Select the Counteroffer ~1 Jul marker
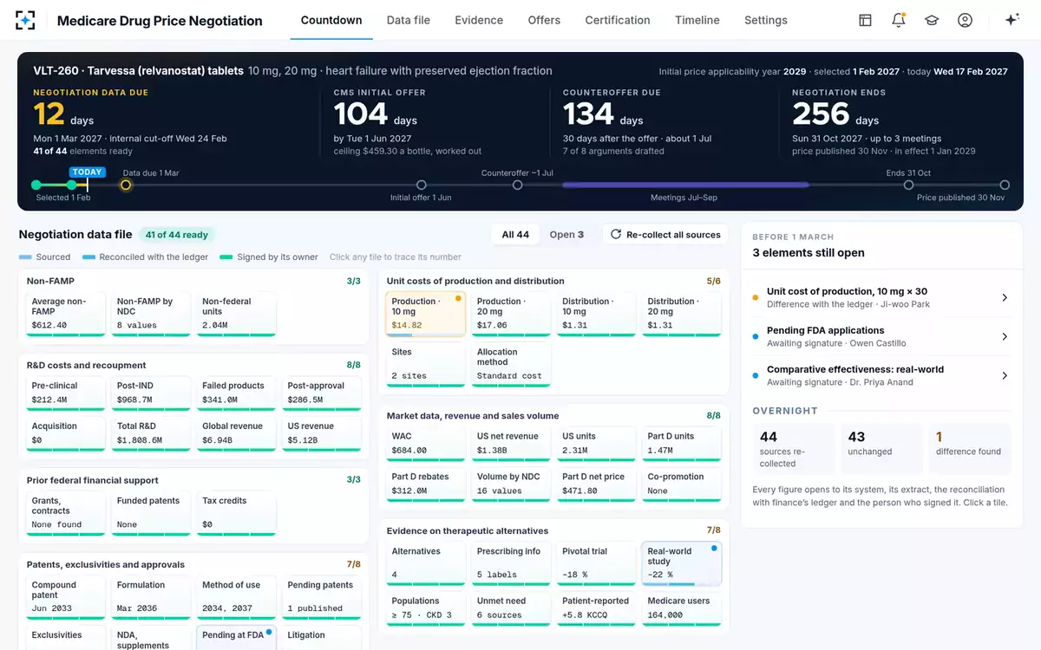 pos(518,185)
